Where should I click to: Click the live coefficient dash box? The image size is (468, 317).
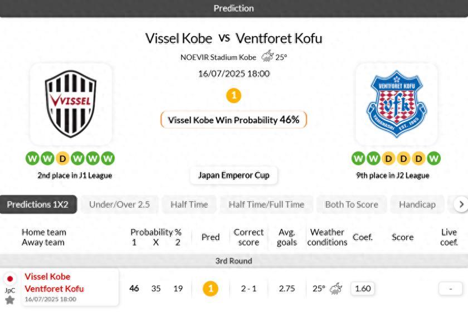[450, 289]
